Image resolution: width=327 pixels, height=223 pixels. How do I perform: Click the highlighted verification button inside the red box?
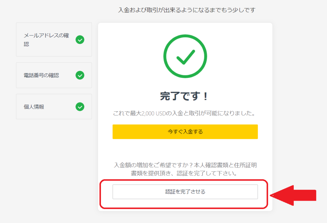(185, 192)
